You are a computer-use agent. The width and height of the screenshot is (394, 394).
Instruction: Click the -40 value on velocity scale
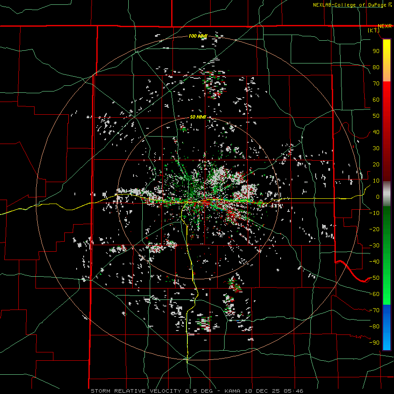pos(374,262)
